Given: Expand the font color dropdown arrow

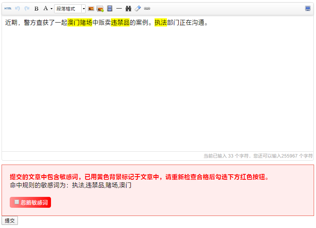Looking at the screenshot, I should pyautogui.click(x=51, y=9).
